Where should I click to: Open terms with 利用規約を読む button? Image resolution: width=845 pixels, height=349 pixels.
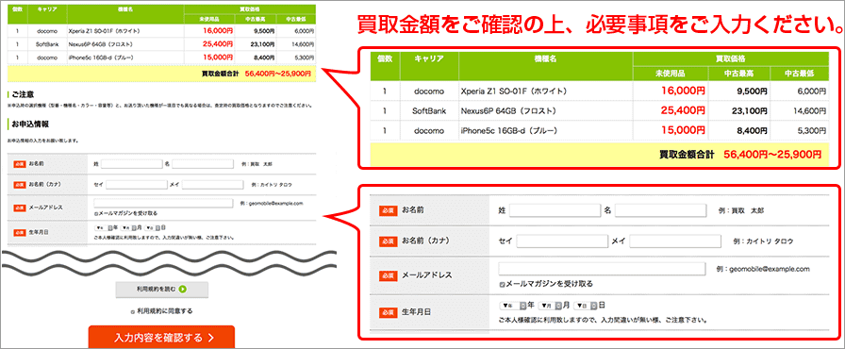click(161, 290)
